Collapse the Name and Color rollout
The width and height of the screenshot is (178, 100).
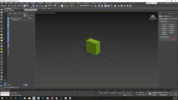coord(165,37)
